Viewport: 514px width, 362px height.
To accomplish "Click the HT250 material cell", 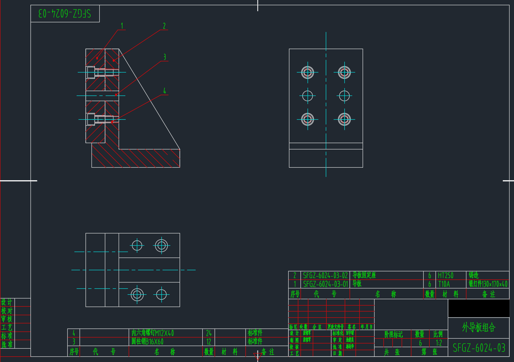I will pyautogui.click(x=445, y=275).
